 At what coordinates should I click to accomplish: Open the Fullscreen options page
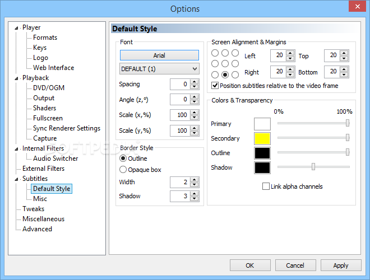click(48, 118)
